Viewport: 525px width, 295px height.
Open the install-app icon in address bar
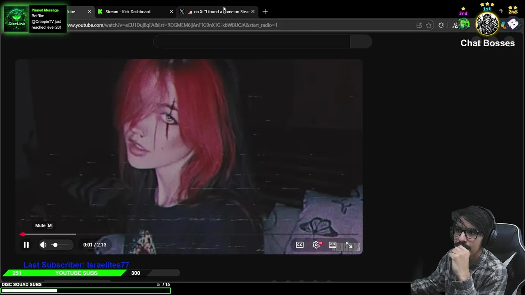tap(419, 25)
